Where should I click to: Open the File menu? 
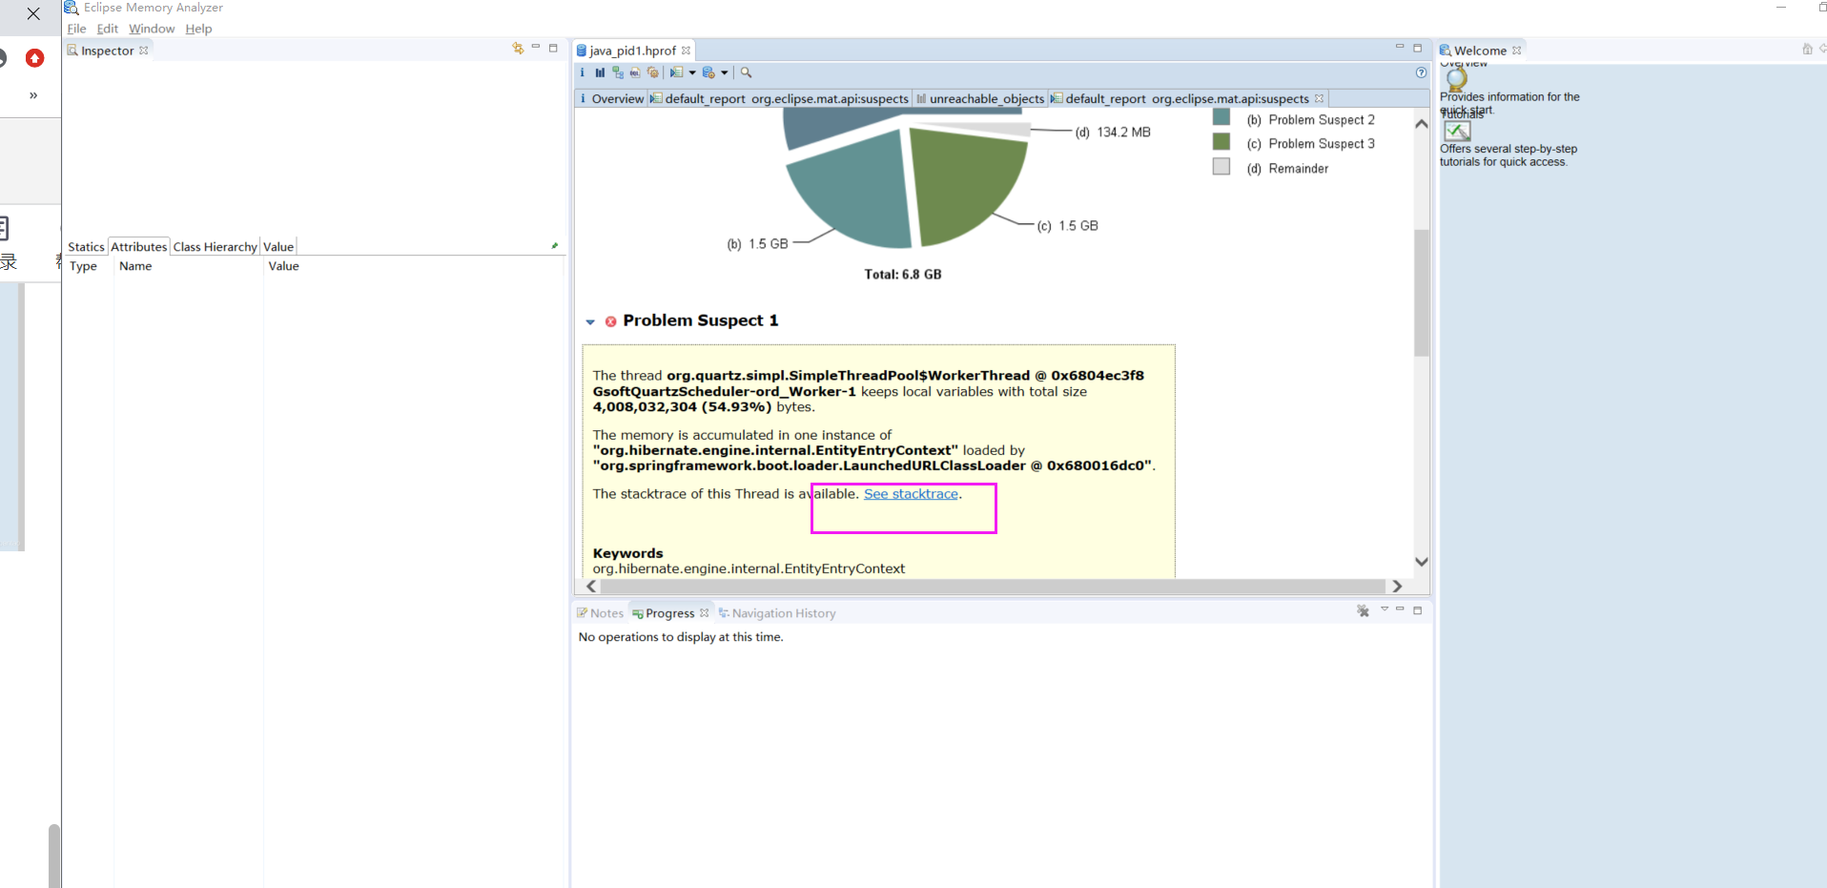coord(77,29)
